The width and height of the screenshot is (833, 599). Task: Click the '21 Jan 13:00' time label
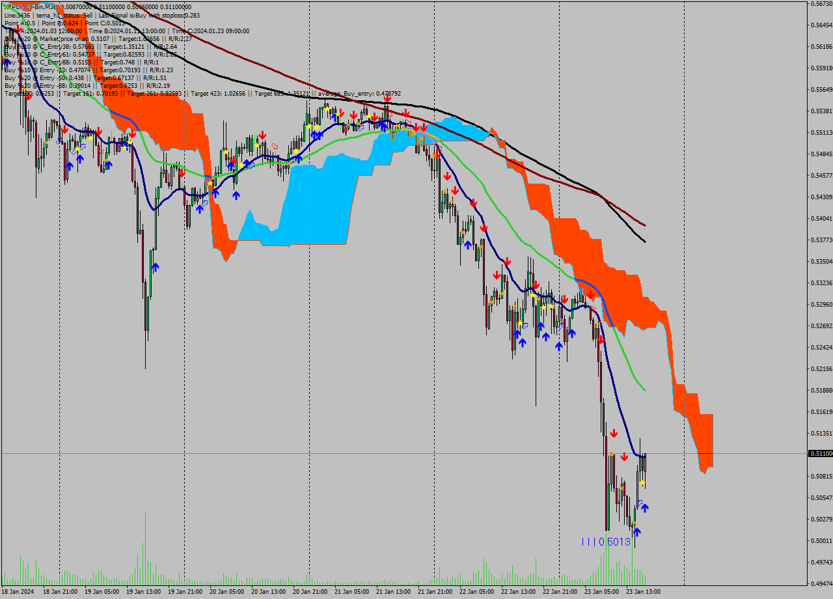tap(393, 591)
